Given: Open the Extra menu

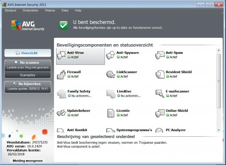Looking at the screenshot, I should (65, 11).
